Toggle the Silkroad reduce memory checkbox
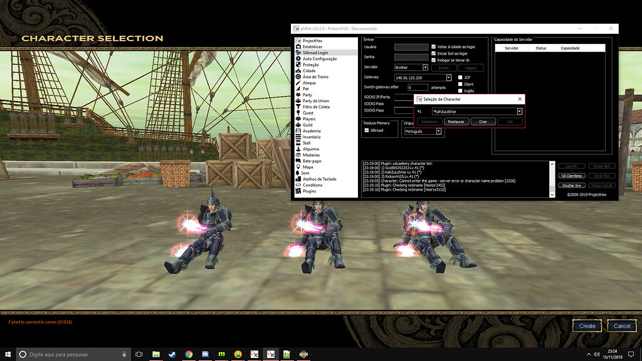Image resolution: width=642 pixels, height=361 pixels. 367,130
